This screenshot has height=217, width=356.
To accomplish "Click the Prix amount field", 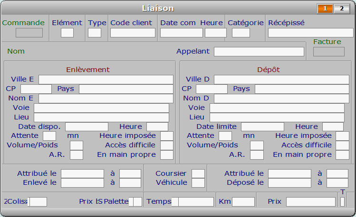I will (x=310, y=202).
